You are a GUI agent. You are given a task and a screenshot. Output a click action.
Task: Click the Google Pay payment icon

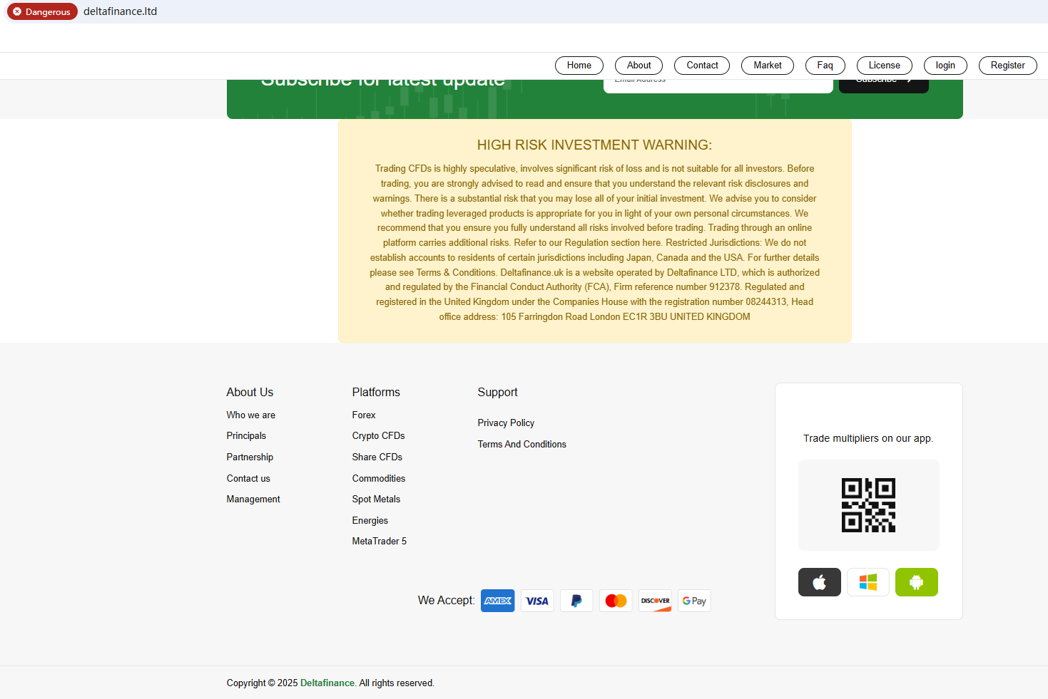[694, 601]
